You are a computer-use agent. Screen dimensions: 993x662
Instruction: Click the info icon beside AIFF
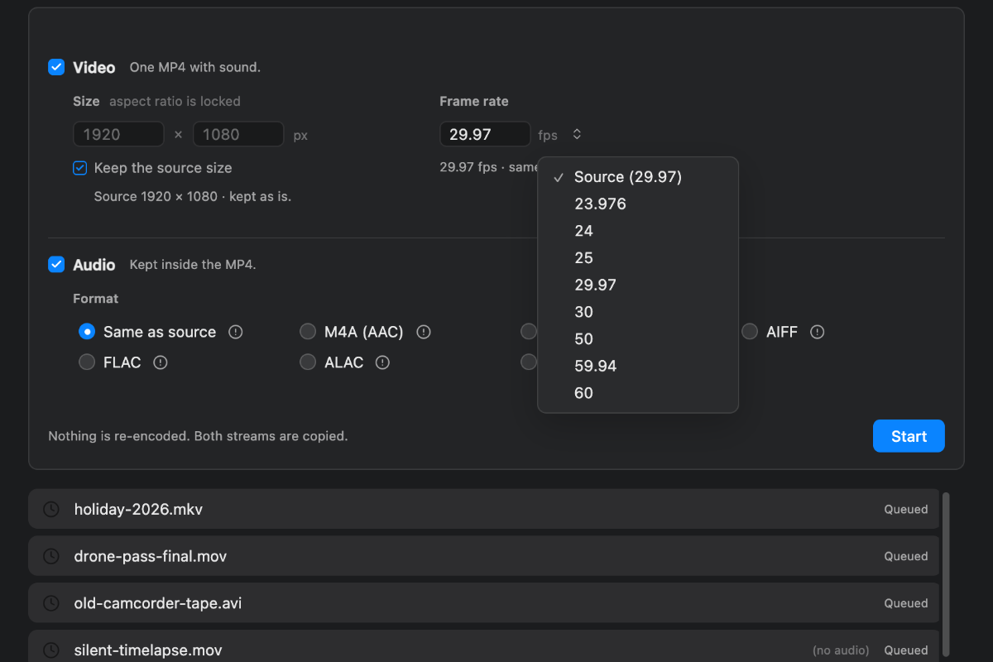(818, 332)
